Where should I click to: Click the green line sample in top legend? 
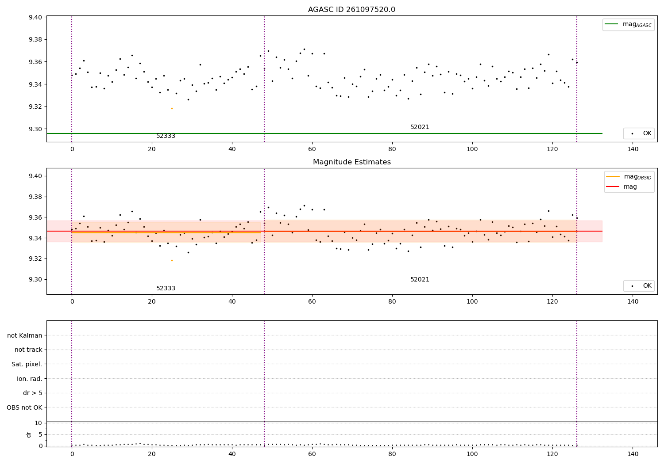[612, 24]
